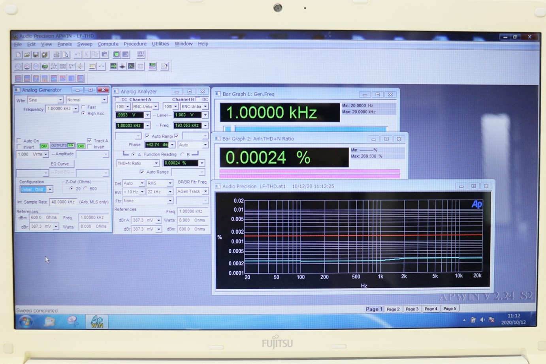Open the Graph panel icon
The width and height of the screenshot is (546, 364).
click(x=131, y=66)
